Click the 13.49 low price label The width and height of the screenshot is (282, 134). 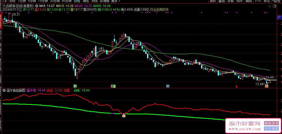pyautogui.click(x=259, y=84)
